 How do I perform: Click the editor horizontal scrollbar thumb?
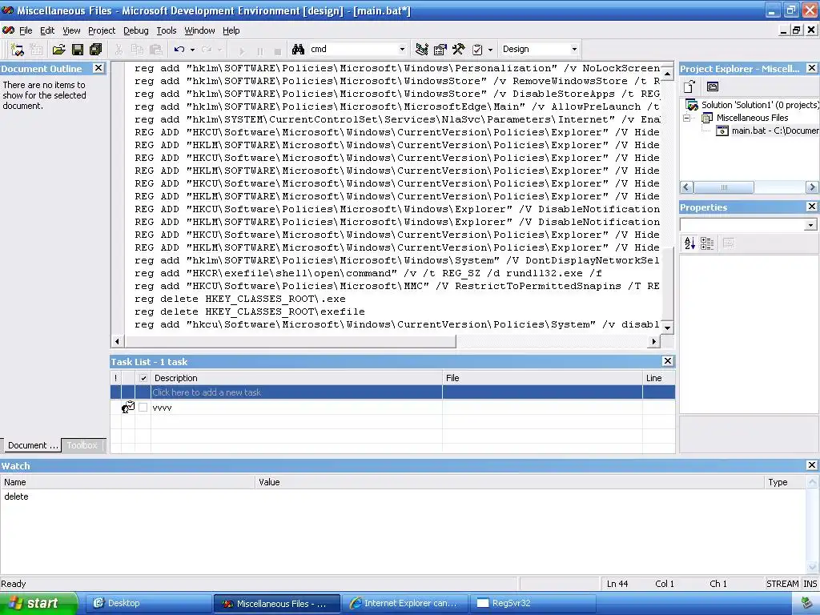tap(290, 341)
